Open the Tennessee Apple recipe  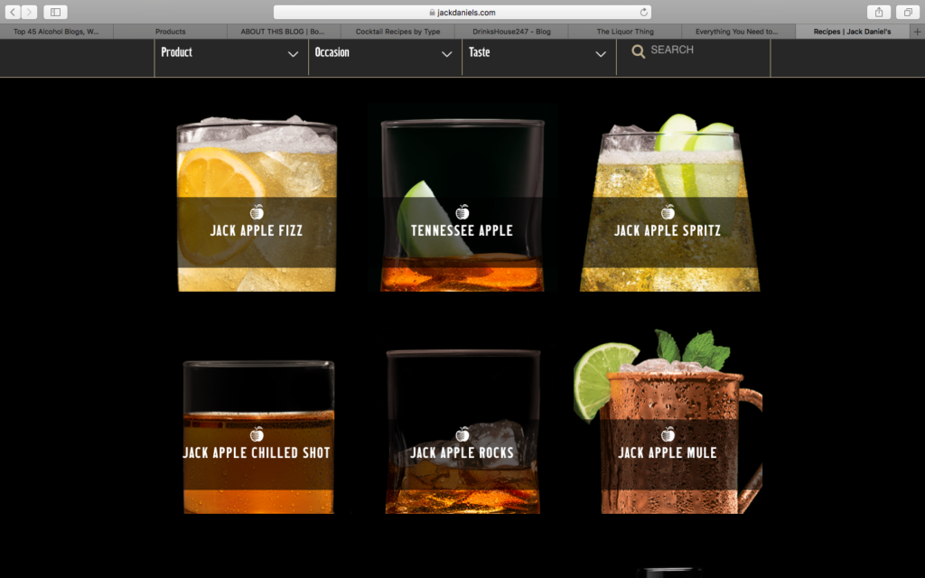[462, 204]
